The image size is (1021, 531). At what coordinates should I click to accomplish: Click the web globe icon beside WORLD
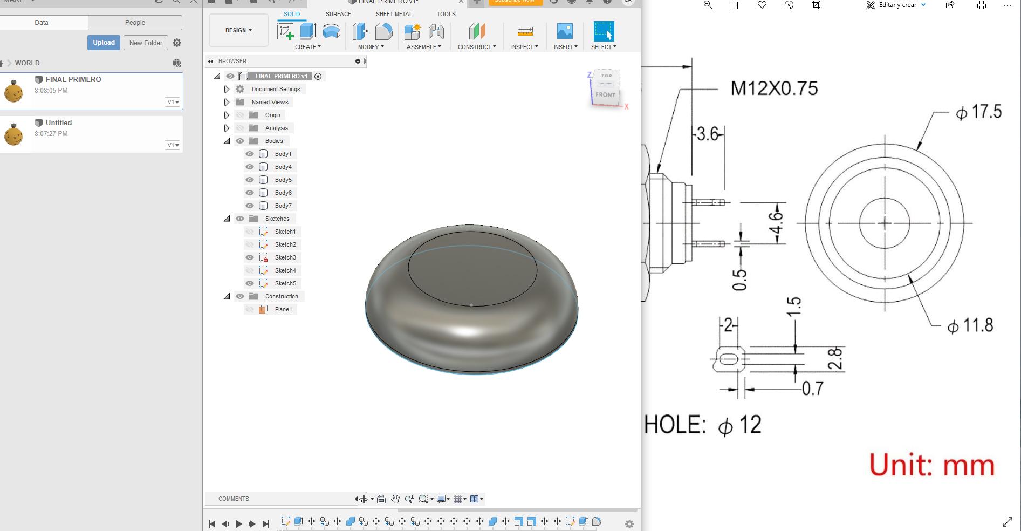coord(177,63)
